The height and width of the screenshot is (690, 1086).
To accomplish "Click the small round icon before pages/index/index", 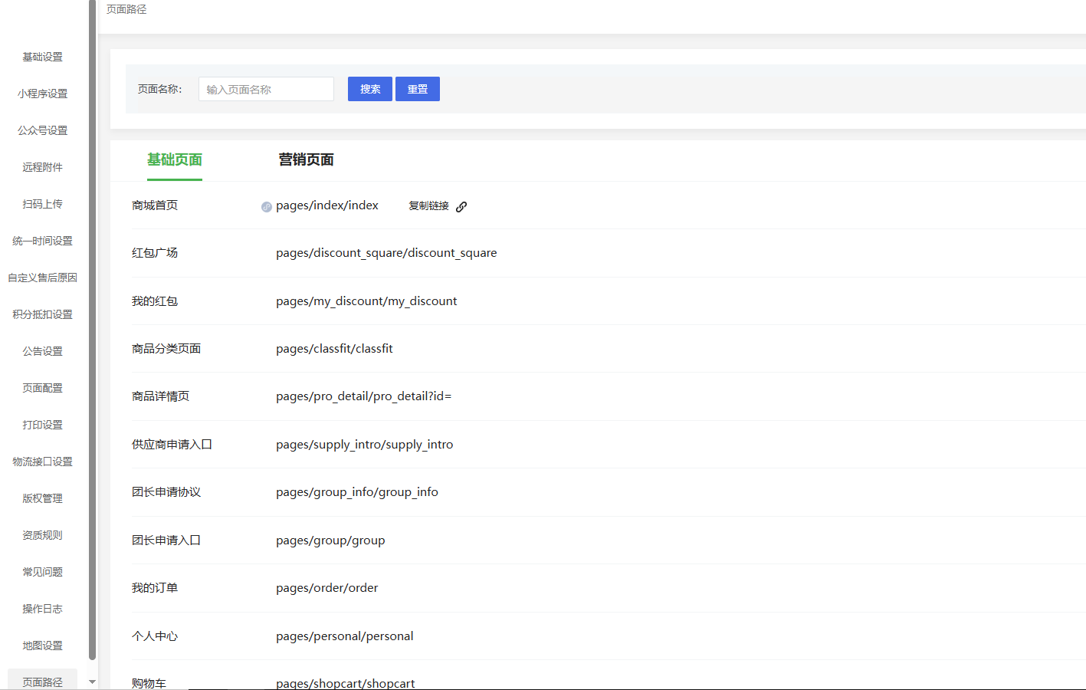I will pos(266,207).
